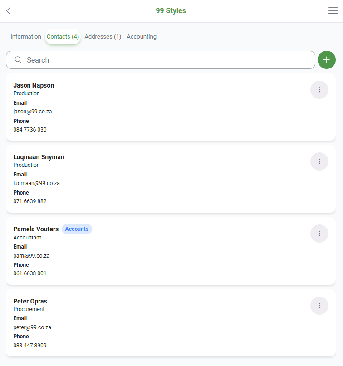
Task: Select the name Luqmaan Snyman
Action: pyautogui.click(x=39, y=157)
